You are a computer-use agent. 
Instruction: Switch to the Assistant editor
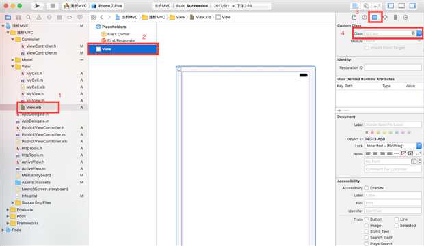[x=367, y=5]
